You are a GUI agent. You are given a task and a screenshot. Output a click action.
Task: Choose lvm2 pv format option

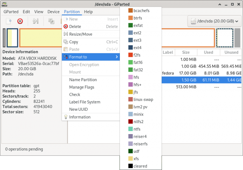141,107
